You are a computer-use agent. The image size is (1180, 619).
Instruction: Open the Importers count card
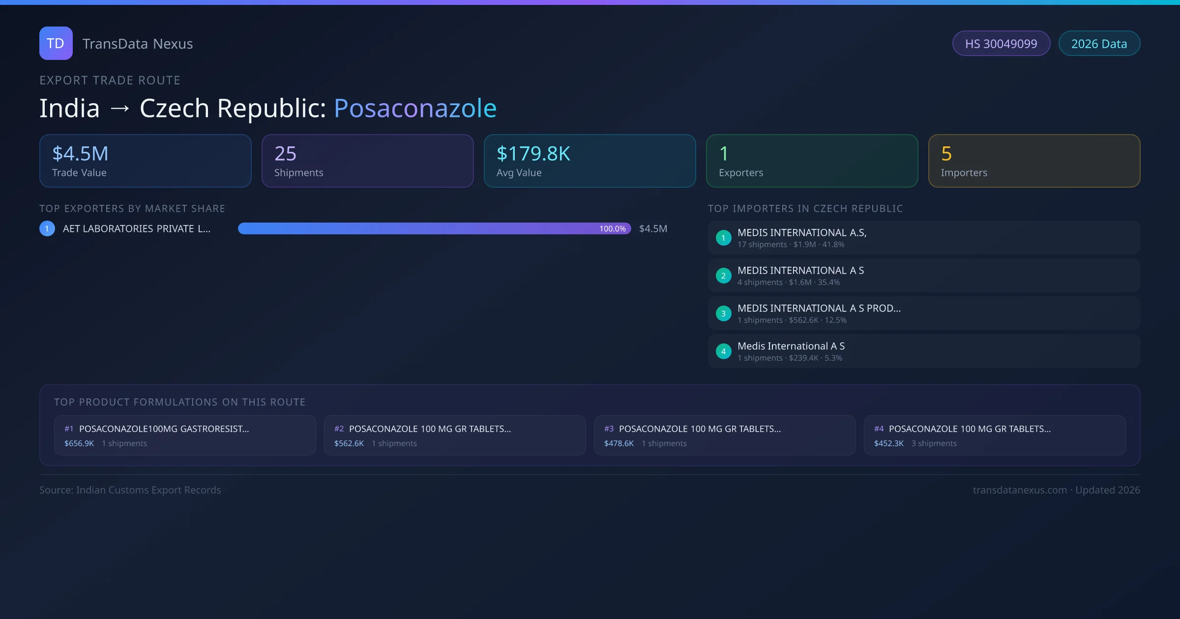tap(1034, 161)
